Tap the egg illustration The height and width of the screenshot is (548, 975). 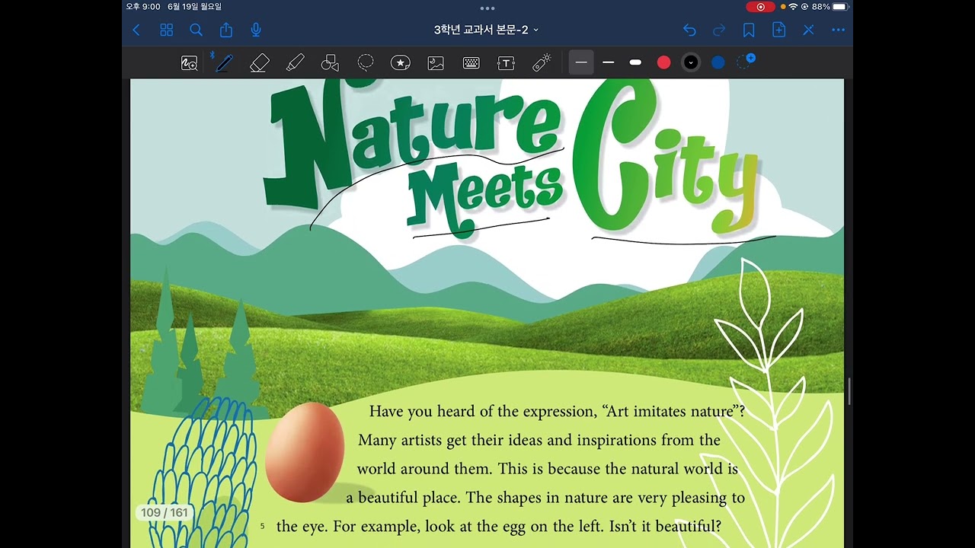pos(305,452)
